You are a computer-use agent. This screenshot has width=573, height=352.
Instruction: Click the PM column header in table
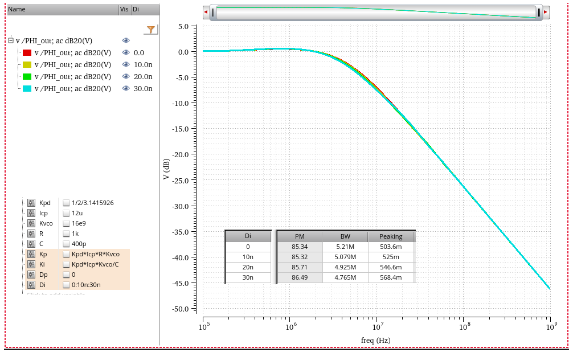click(300, 236)
